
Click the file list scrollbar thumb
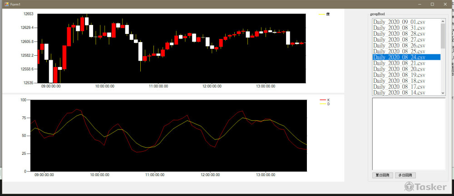tap(443, 36)
